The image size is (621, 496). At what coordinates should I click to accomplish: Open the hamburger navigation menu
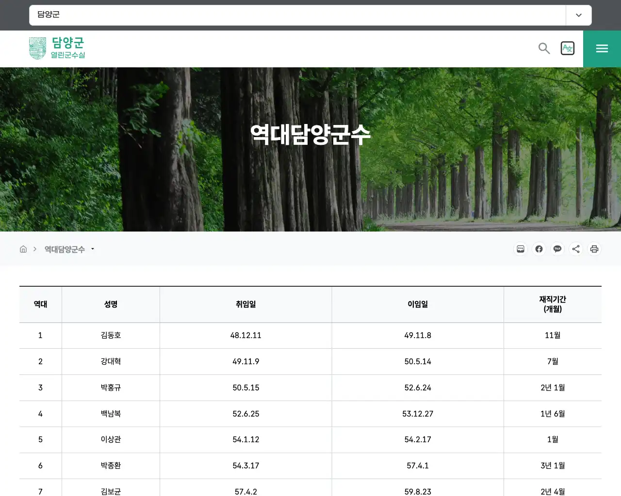(x=602, y=48)
